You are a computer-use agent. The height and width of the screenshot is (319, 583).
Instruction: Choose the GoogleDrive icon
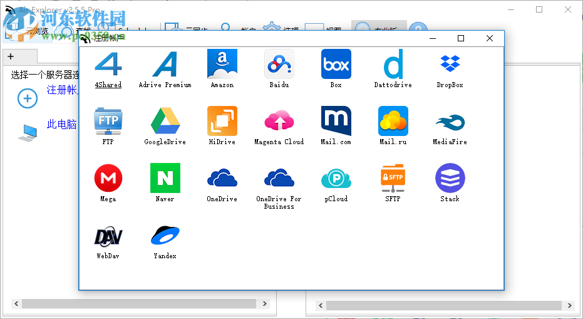click(x=165, y=121)
